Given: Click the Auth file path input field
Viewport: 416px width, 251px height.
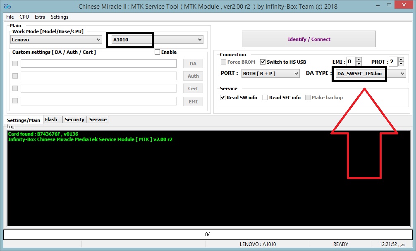Looking at the screenshot, I should (x=98, y=76).
